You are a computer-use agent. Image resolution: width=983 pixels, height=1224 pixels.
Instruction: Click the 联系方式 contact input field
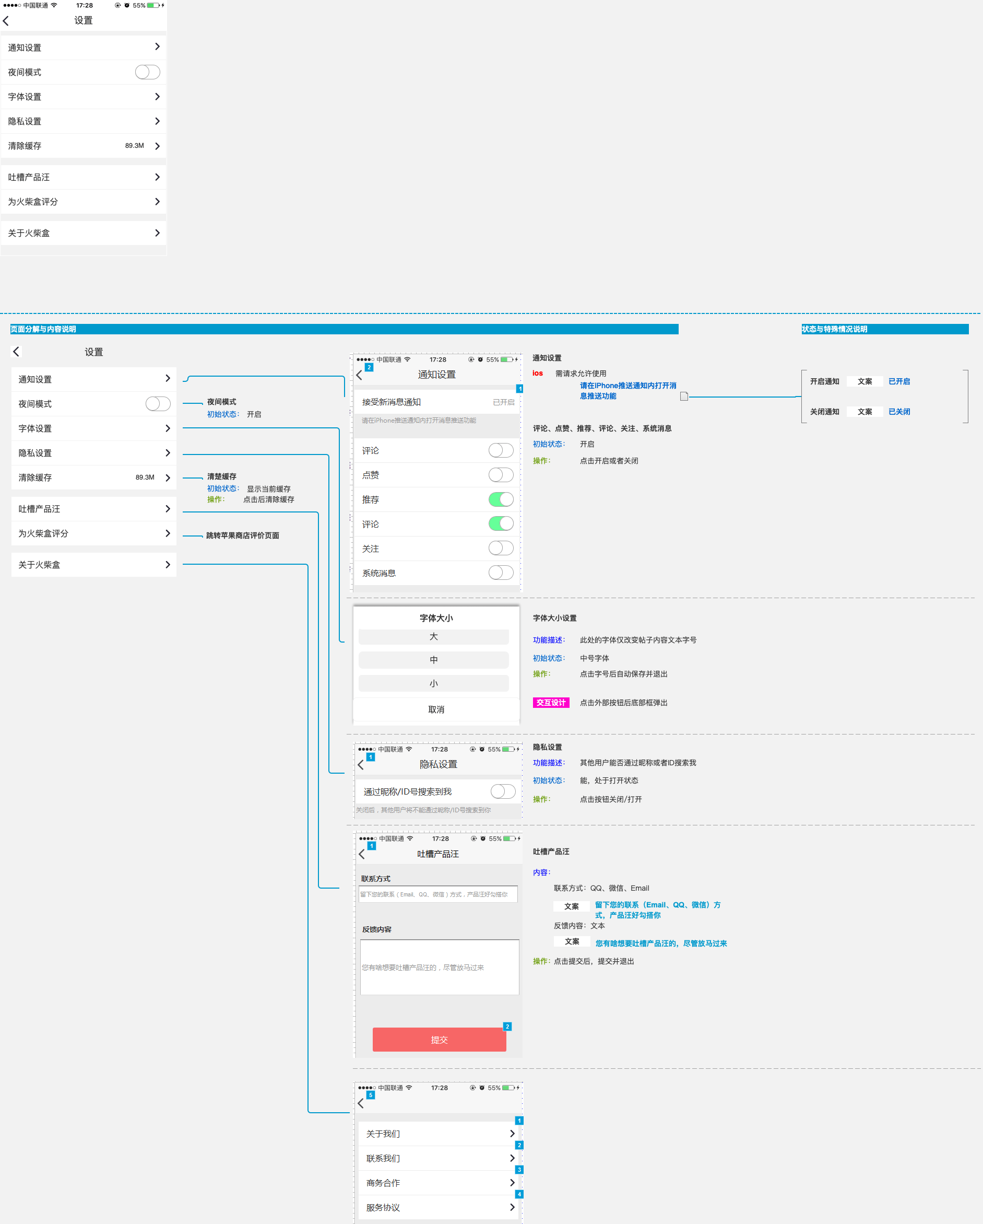[x=438, y=894]
